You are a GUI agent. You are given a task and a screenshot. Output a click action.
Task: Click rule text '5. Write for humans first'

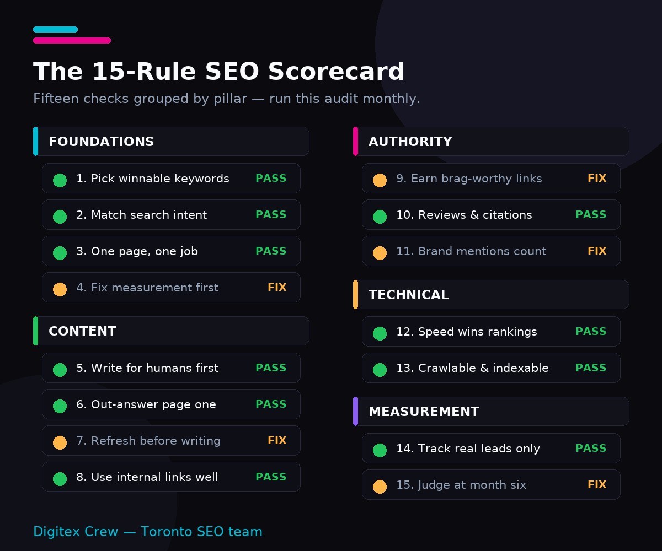[147, 368]
